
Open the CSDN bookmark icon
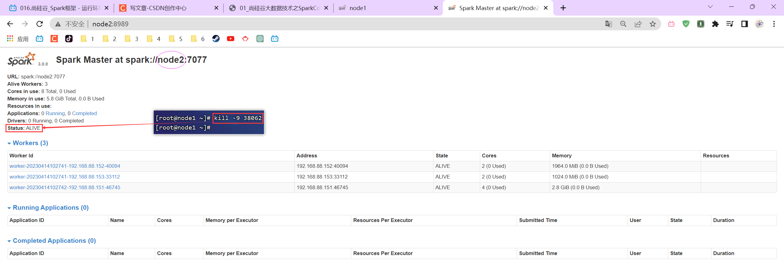(54, 39)
